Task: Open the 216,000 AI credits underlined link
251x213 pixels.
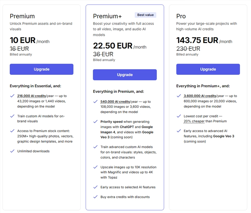Action: pyautogui.click(x=32, y=96)
